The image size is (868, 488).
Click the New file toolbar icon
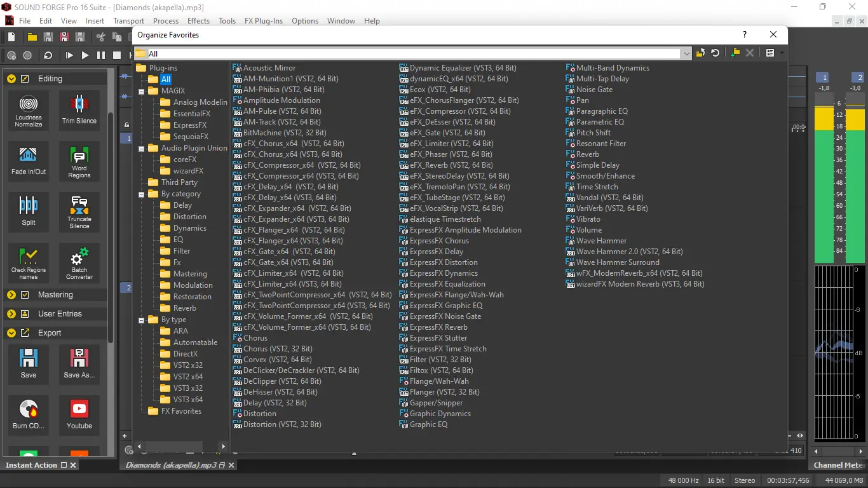click(11, 37)
